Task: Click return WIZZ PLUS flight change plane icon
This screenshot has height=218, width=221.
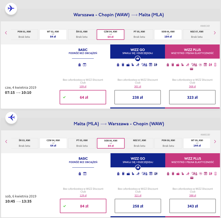Action: tap(200, 174)
